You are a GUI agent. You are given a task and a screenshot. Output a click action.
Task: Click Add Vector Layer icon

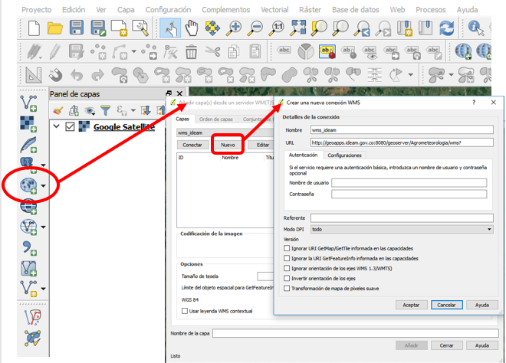[x=28, y=103]
